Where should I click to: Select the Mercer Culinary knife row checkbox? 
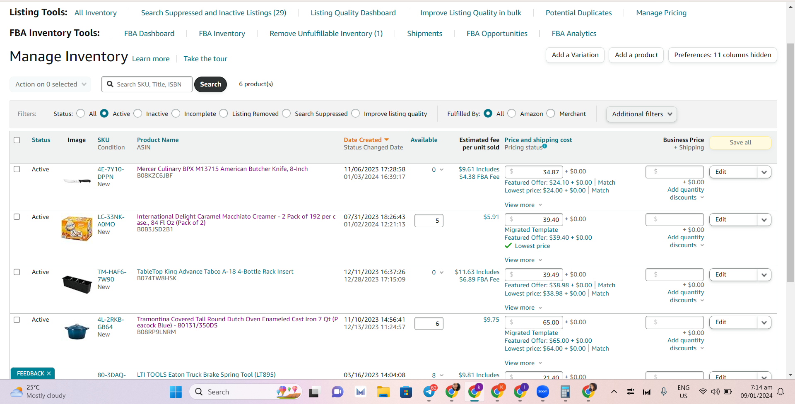pyautogui.click(x=17, y=169)
